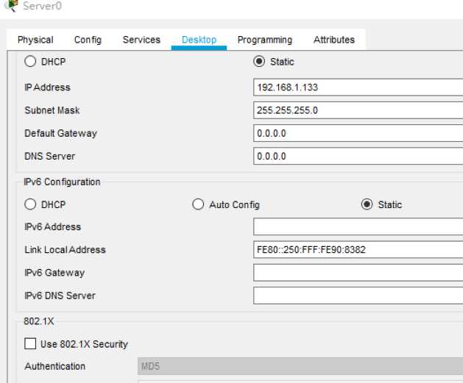Enable Use 802.1X Security checkbox

pos(30,344)
